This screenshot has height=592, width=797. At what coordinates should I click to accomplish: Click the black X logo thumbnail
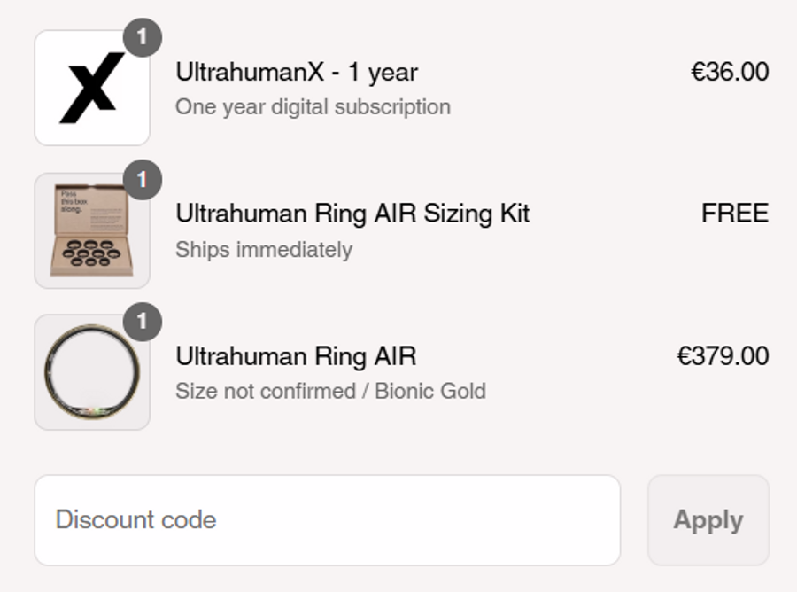pyautogui.click(x=92, y=88)
